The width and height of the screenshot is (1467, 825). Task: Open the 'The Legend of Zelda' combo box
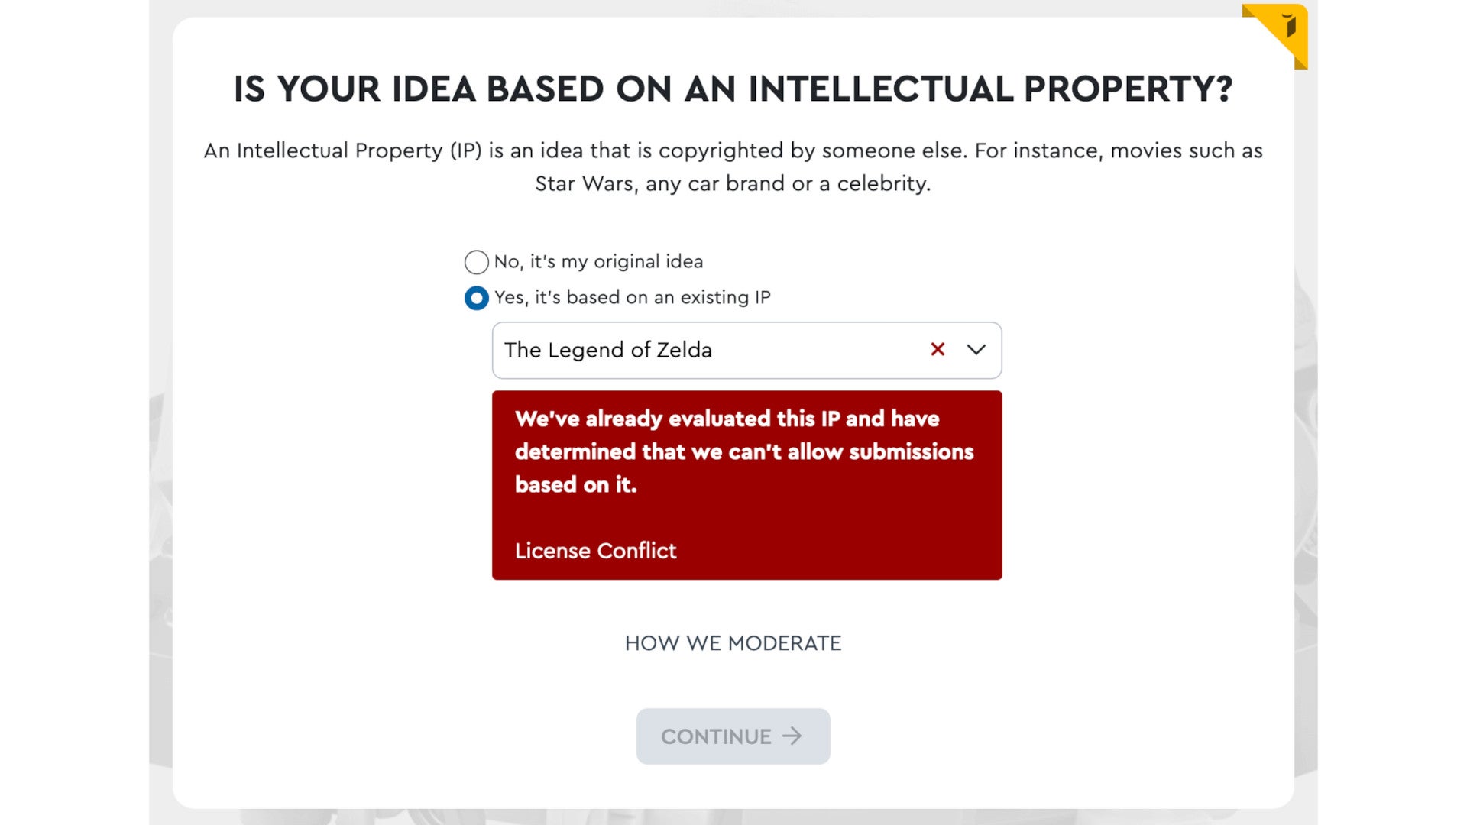pyautogui.click(x=746, y=351)
